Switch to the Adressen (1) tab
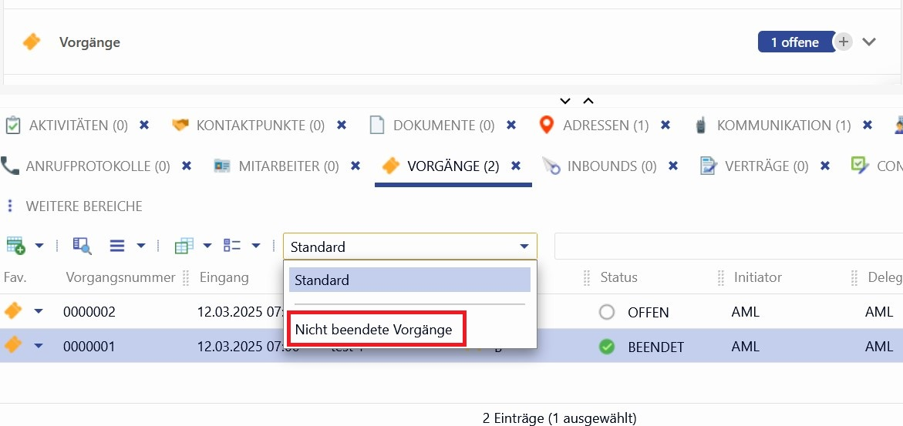The image size is (903, 426). [x=605, y=125]
